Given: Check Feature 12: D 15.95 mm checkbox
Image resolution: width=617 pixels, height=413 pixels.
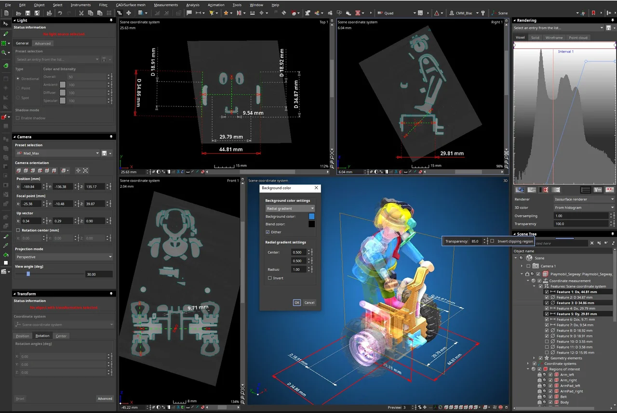Looking at the screenshot, I should point(547,352).
